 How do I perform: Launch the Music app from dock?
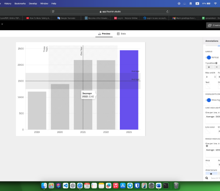coord(116,186)
